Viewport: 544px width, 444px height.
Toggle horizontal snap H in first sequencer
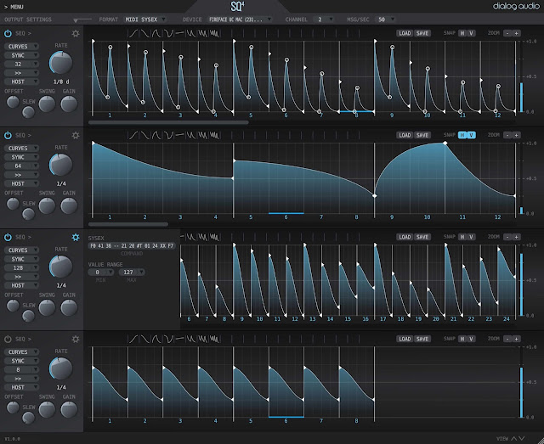[x=462, y=33]
